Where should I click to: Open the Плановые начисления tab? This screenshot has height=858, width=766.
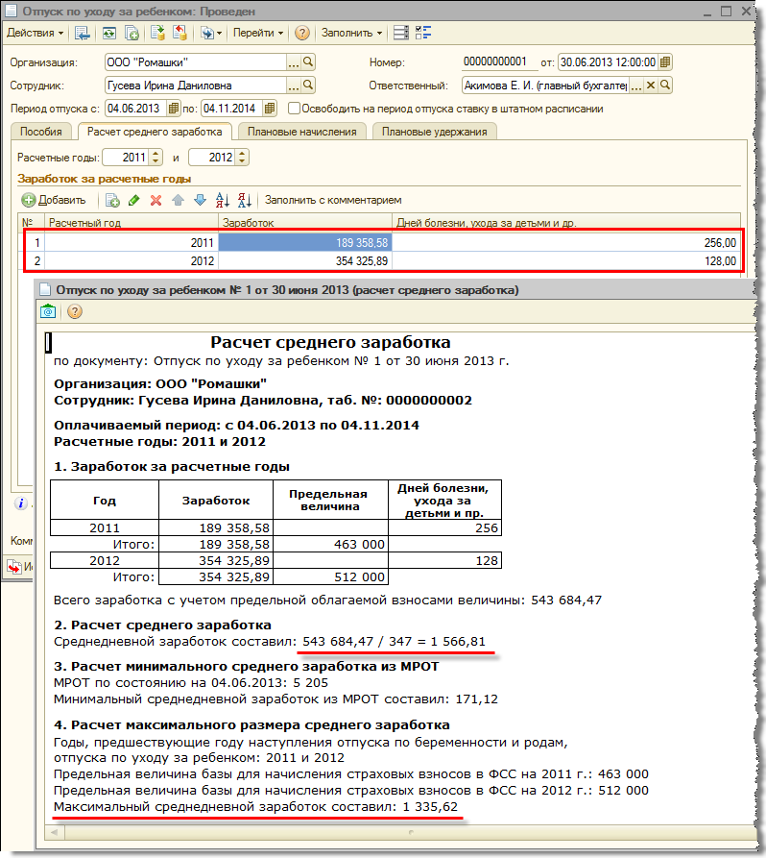click(301, 132)
